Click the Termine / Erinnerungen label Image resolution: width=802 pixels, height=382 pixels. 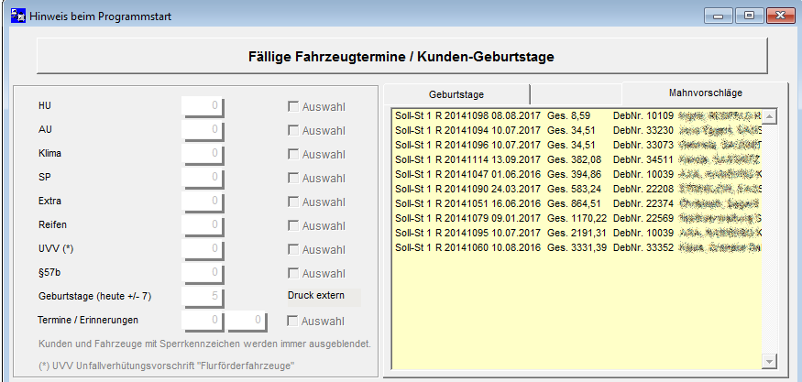tap(88, 320)
